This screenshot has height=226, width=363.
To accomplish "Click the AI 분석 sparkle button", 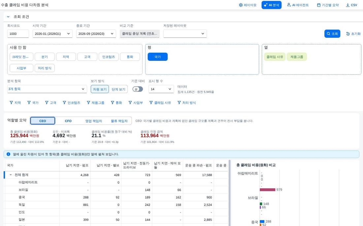I will [x=271, y=5].
